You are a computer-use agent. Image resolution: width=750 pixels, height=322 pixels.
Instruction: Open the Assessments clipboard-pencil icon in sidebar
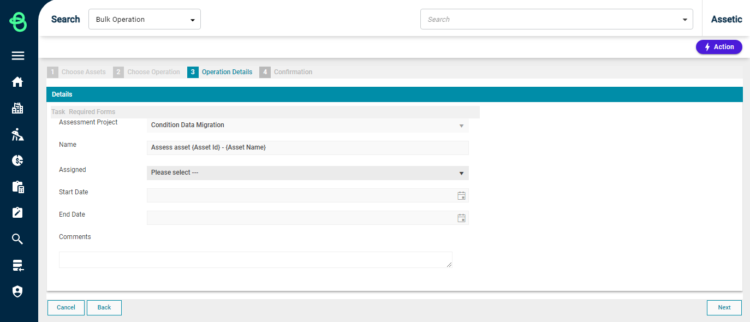pyautogui.click(x=18, y=213)
